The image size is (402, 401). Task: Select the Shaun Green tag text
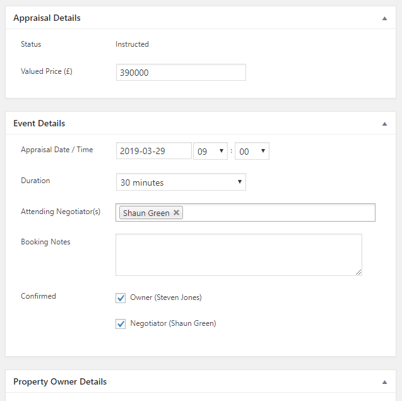146,213
